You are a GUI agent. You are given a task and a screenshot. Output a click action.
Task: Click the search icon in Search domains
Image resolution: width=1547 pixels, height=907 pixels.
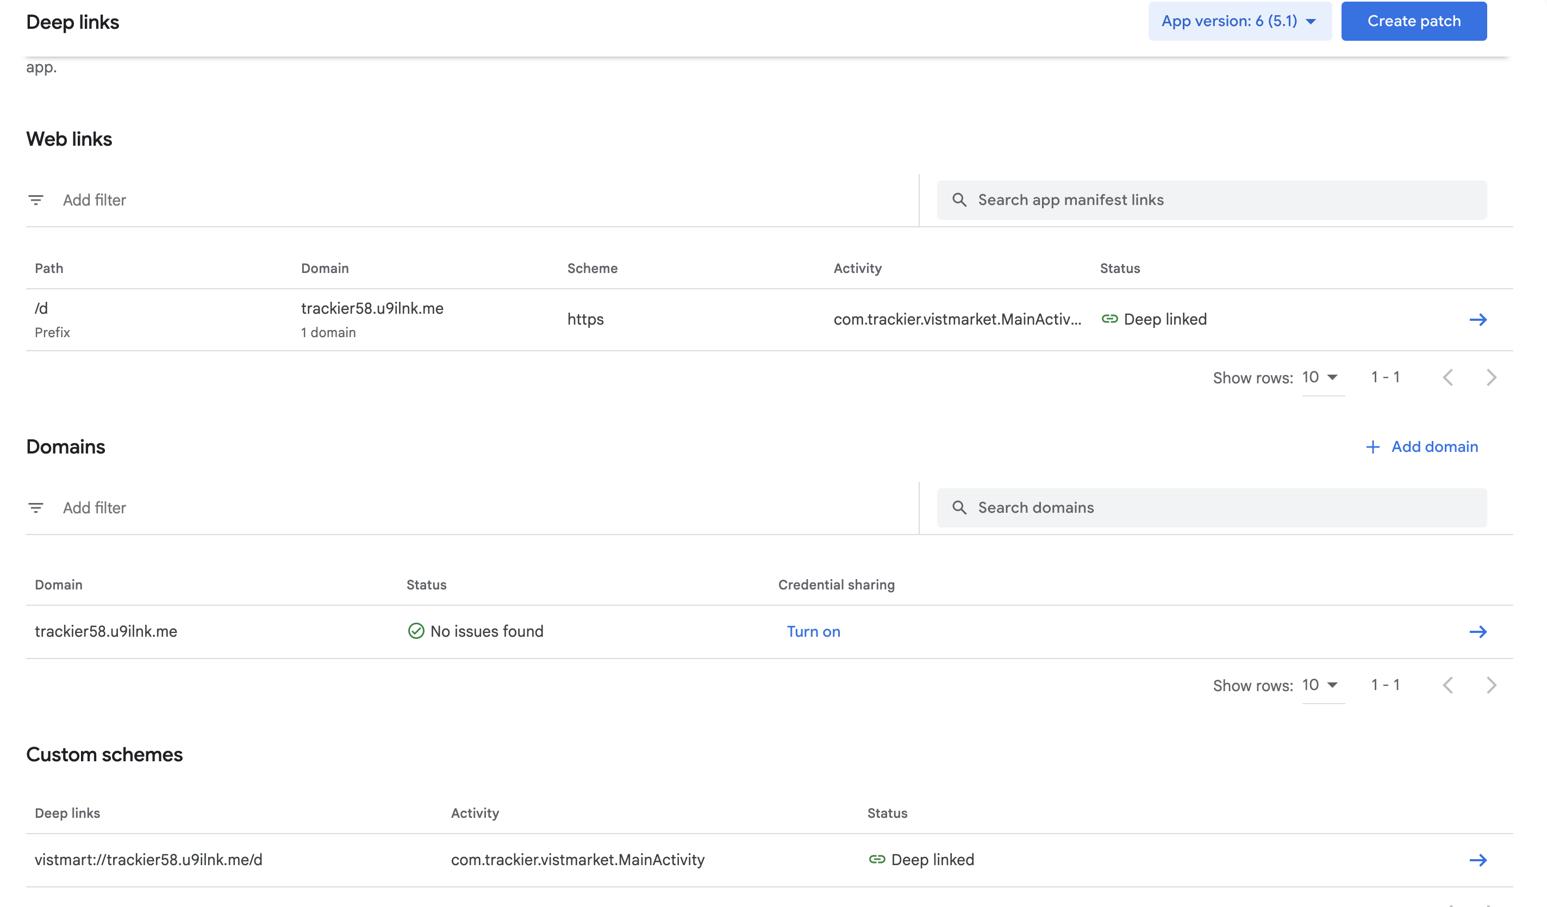click(959, 508)
